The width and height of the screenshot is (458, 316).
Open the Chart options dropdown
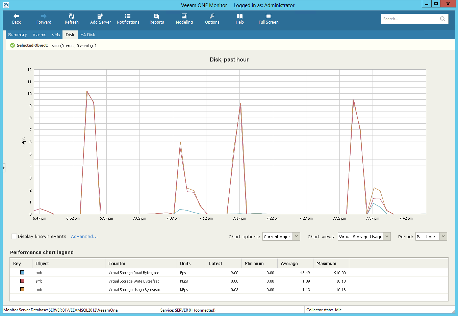(x=281, y=237)
